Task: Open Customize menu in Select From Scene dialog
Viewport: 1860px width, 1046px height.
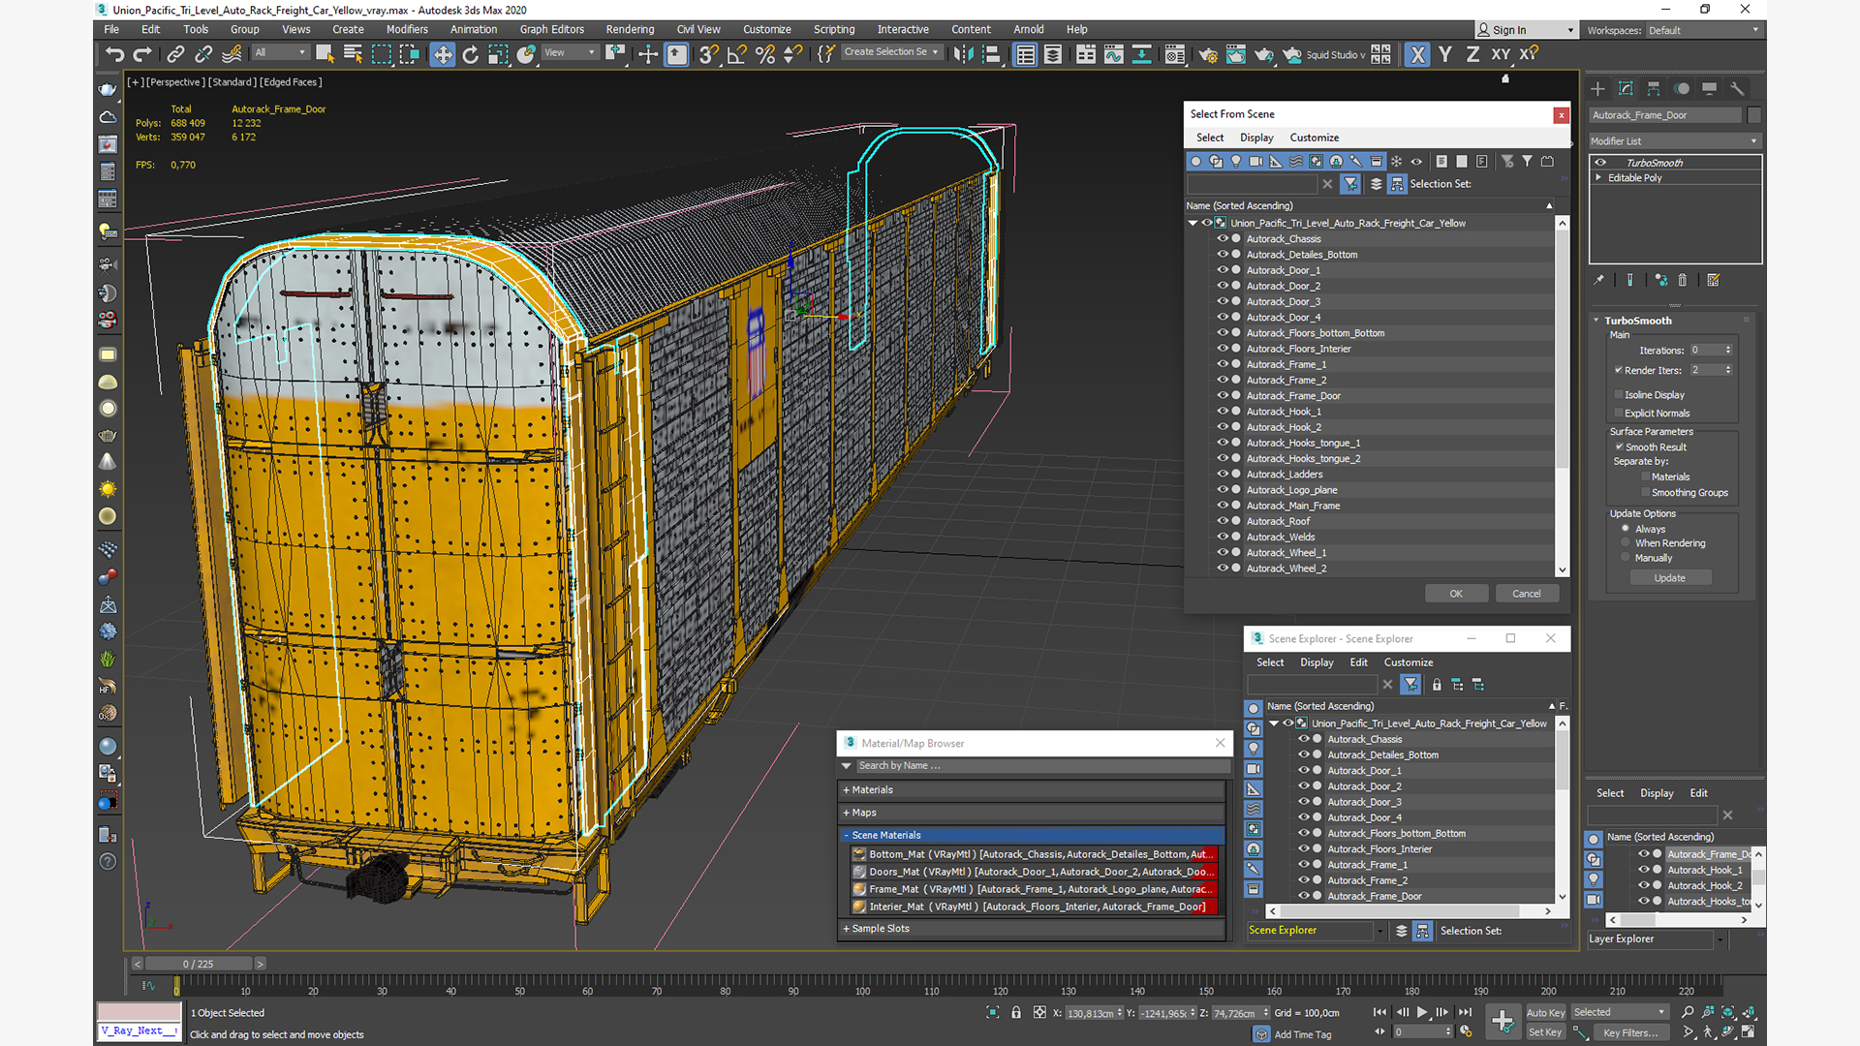Action: 1315,138
